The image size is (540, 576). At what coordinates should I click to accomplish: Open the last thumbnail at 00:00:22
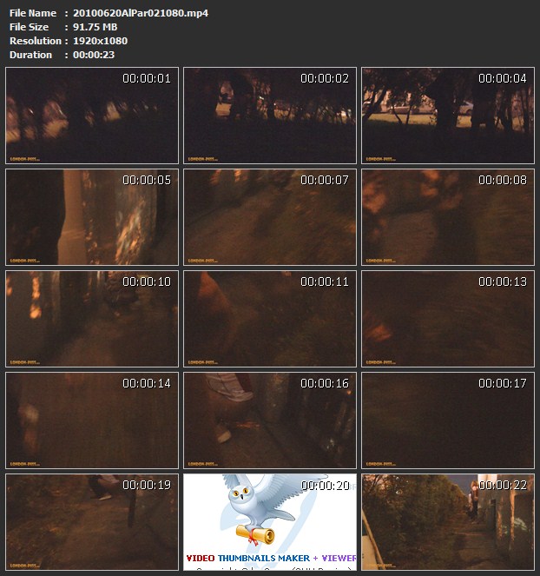pos(448,521)
